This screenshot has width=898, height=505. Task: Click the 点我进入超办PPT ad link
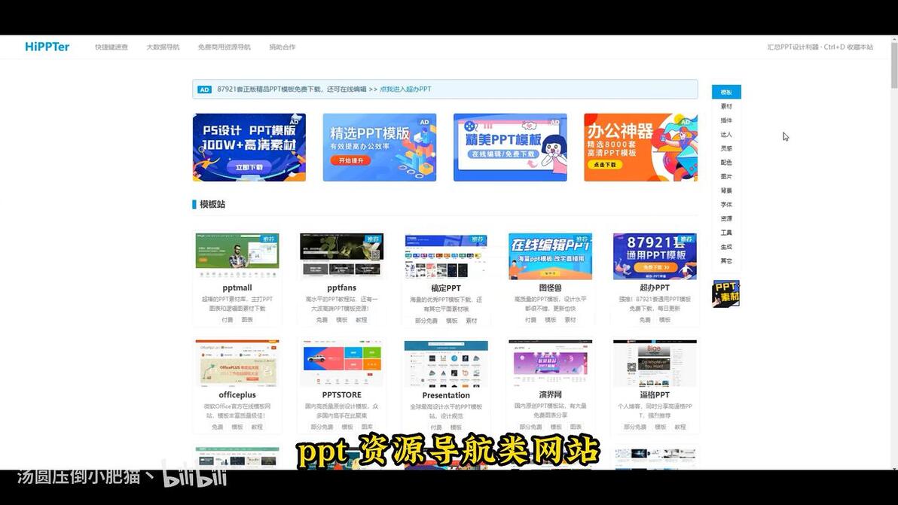(405, 90)
